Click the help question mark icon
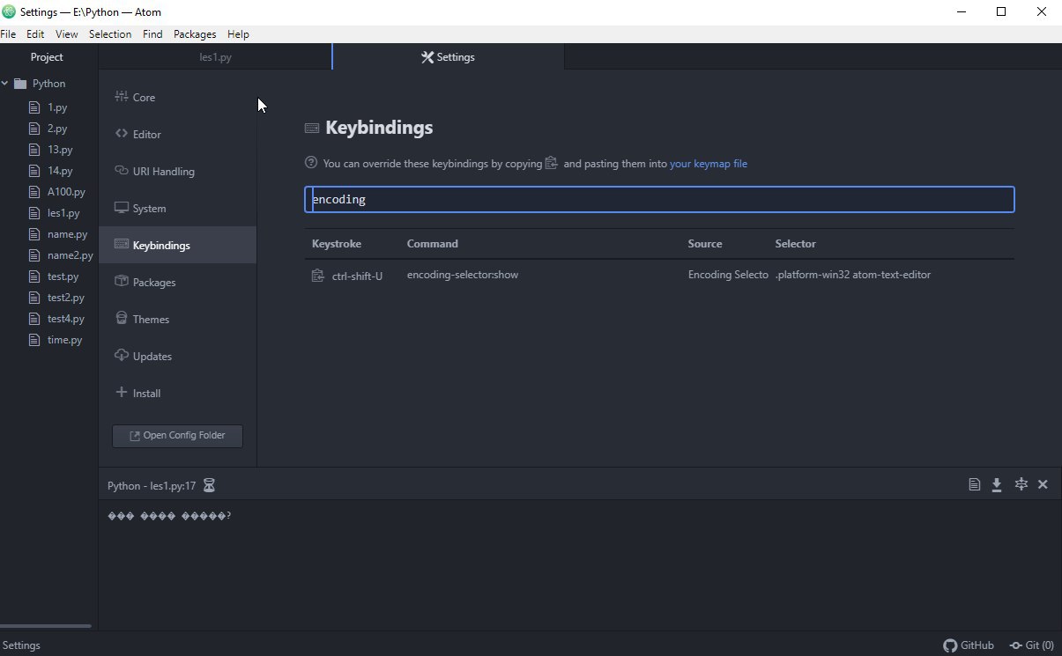1062x656 pixels. [x=311, y=163]
